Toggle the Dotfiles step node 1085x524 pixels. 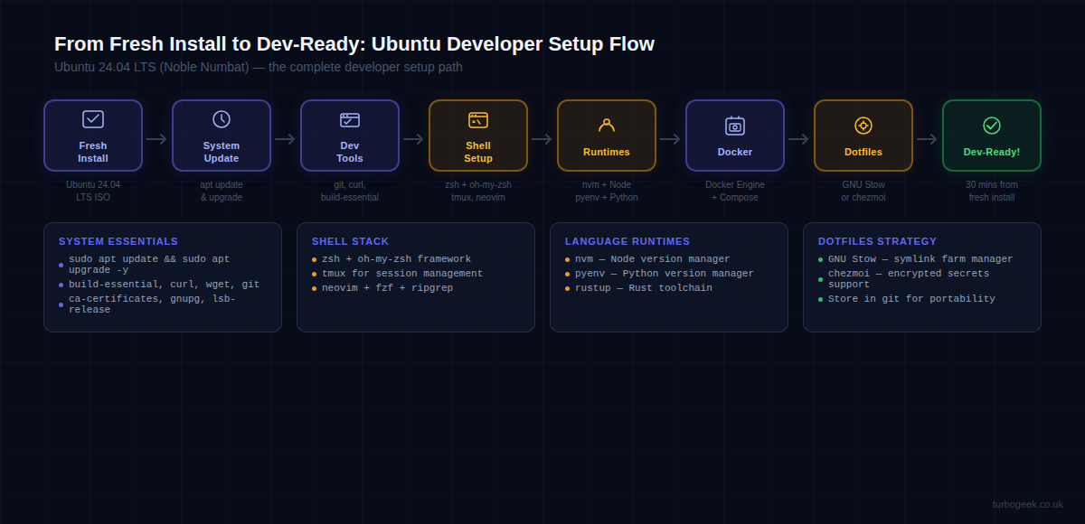(x=863, y=135)
